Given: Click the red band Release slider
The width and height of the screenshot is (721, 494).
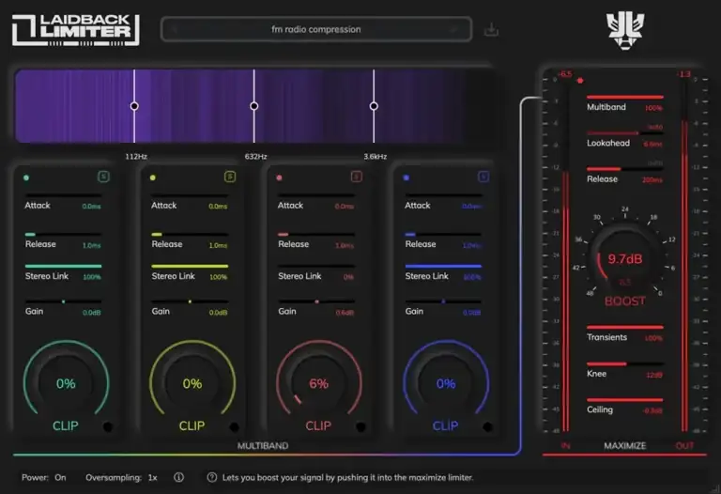Looking at the screenshot, I should 316,235.
